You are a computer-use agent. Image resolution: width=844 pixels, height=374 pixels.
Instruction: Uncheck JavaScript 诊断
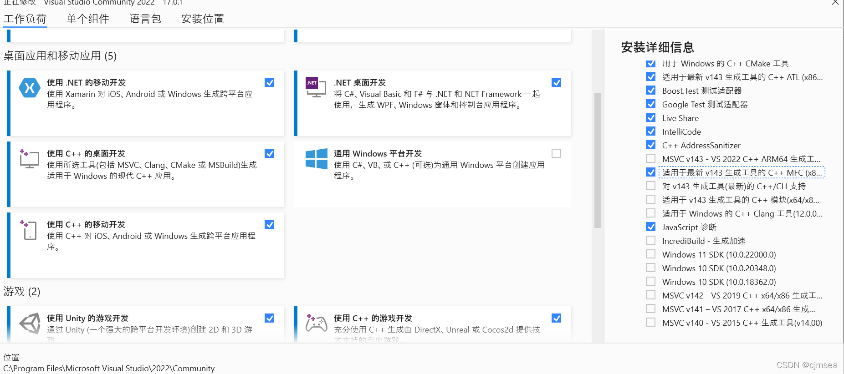click(x=651, y=227)
